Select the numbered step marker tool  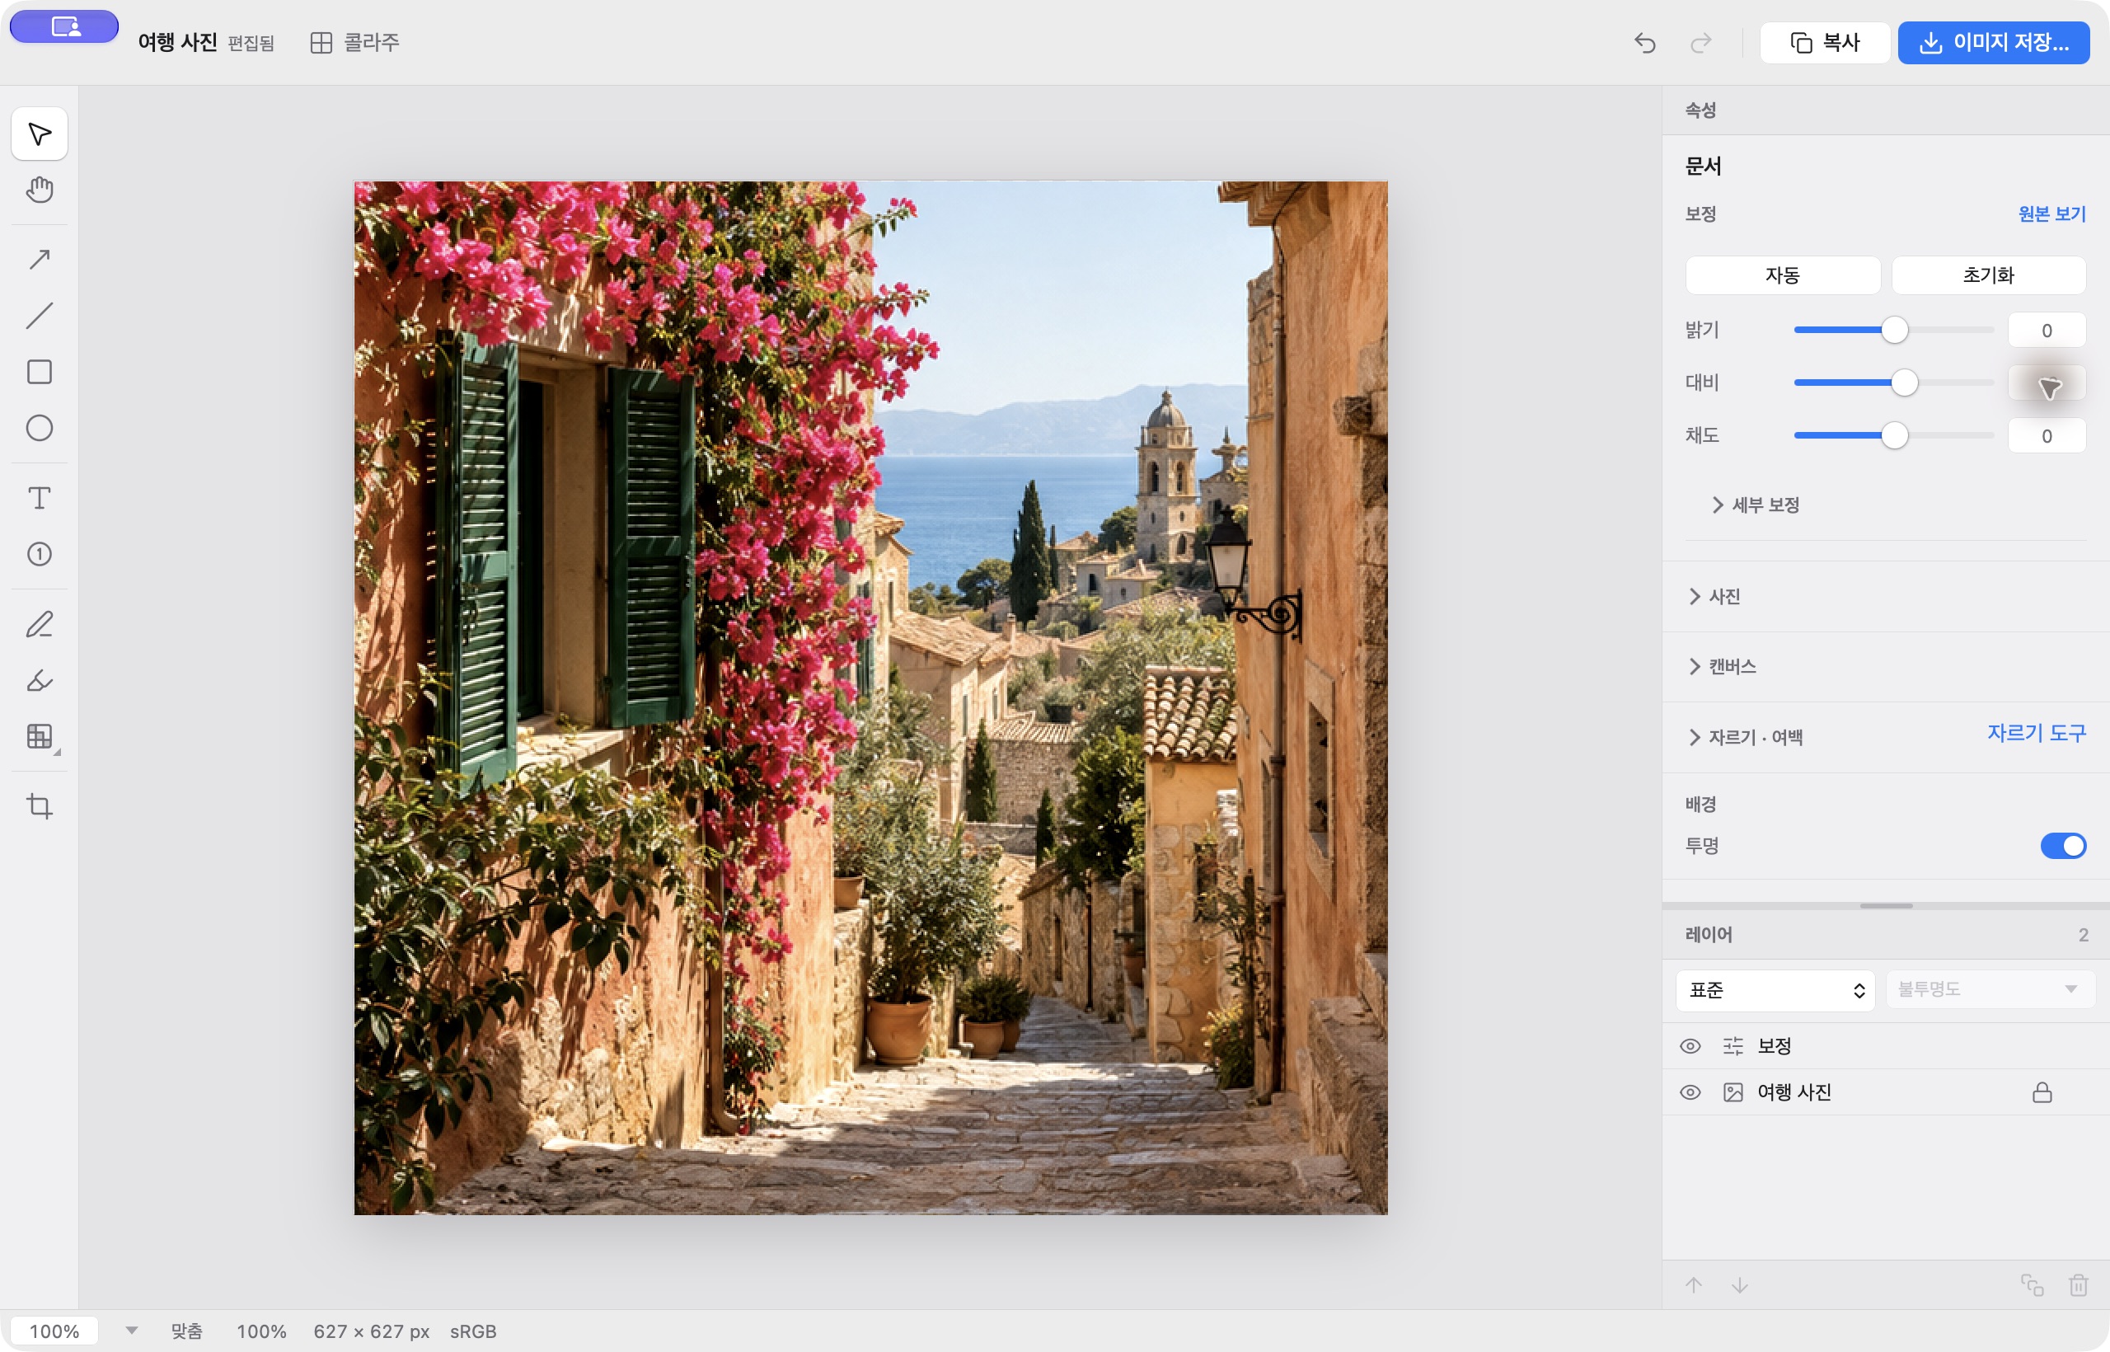[x=40, y=554]
